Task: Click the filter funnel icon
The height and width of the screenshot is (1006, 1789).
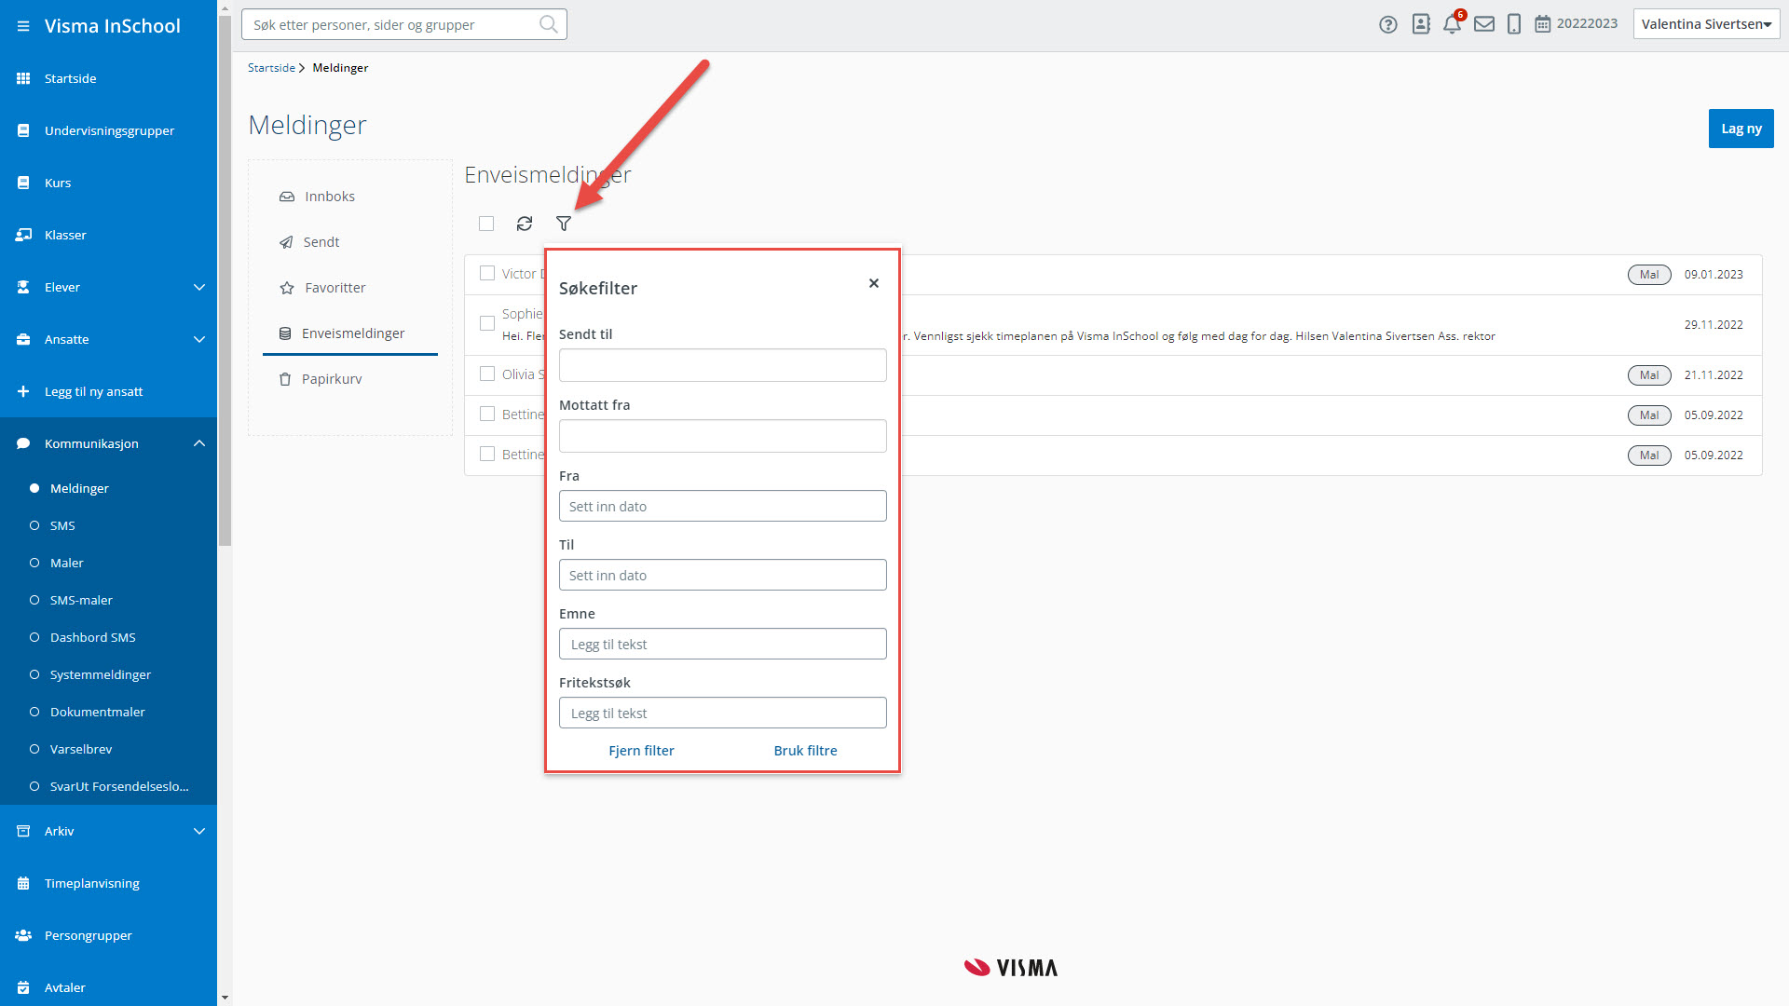Action: 564,224
